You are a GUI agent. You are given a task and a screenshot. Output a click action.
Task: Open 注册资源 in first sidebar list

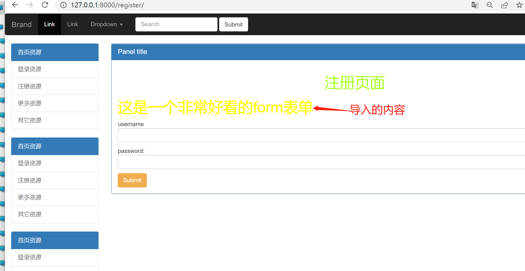55,86
